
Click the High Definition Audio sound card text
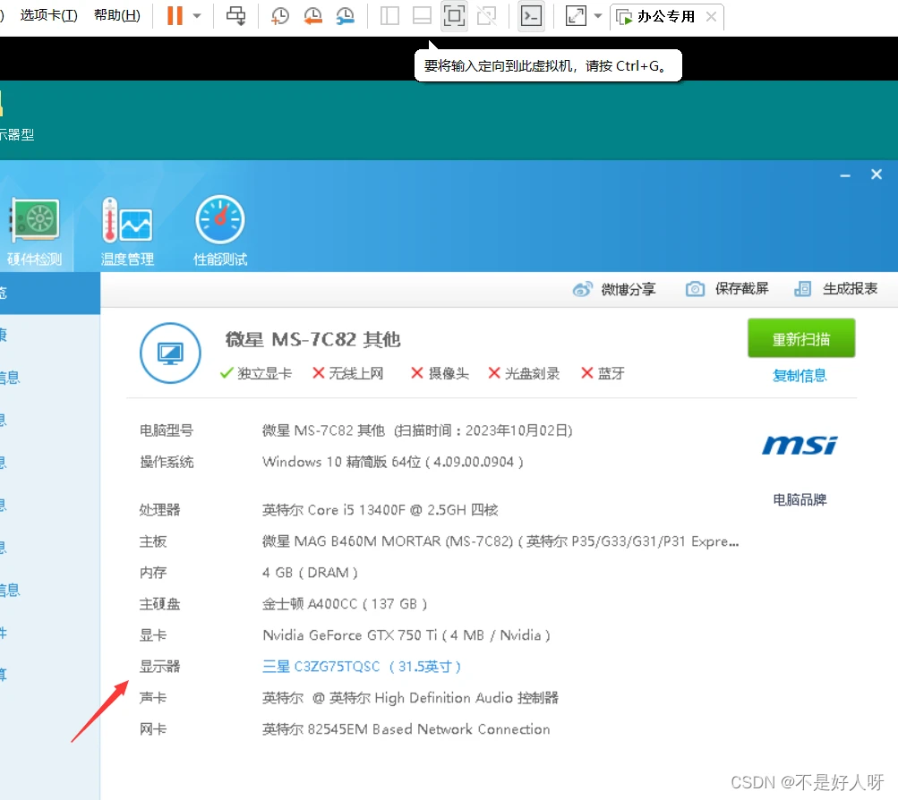point(410,698)
